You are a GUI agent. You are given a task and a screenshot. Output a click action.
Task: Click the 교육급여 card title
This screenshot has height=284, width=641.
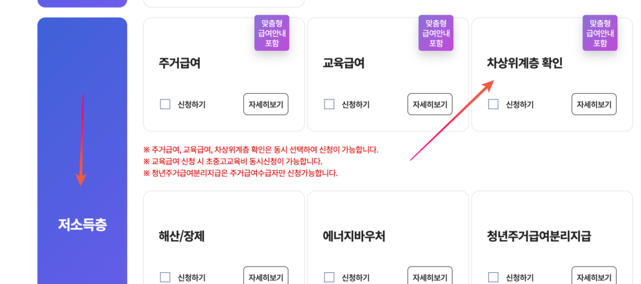[x=344, y=63]
